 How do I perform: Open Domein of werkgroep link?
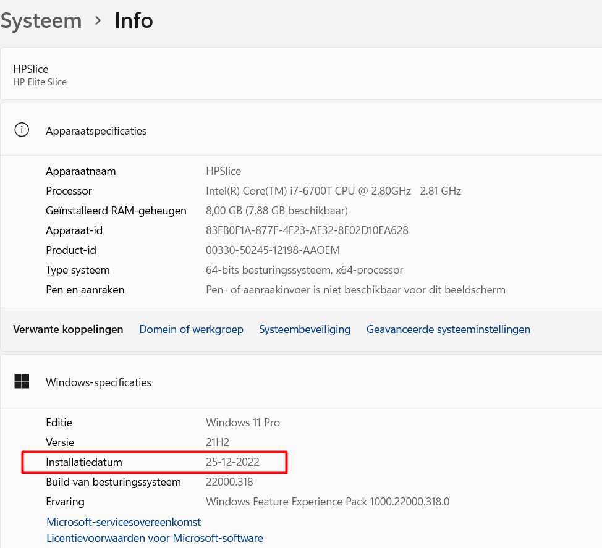(x=191, y=329)
